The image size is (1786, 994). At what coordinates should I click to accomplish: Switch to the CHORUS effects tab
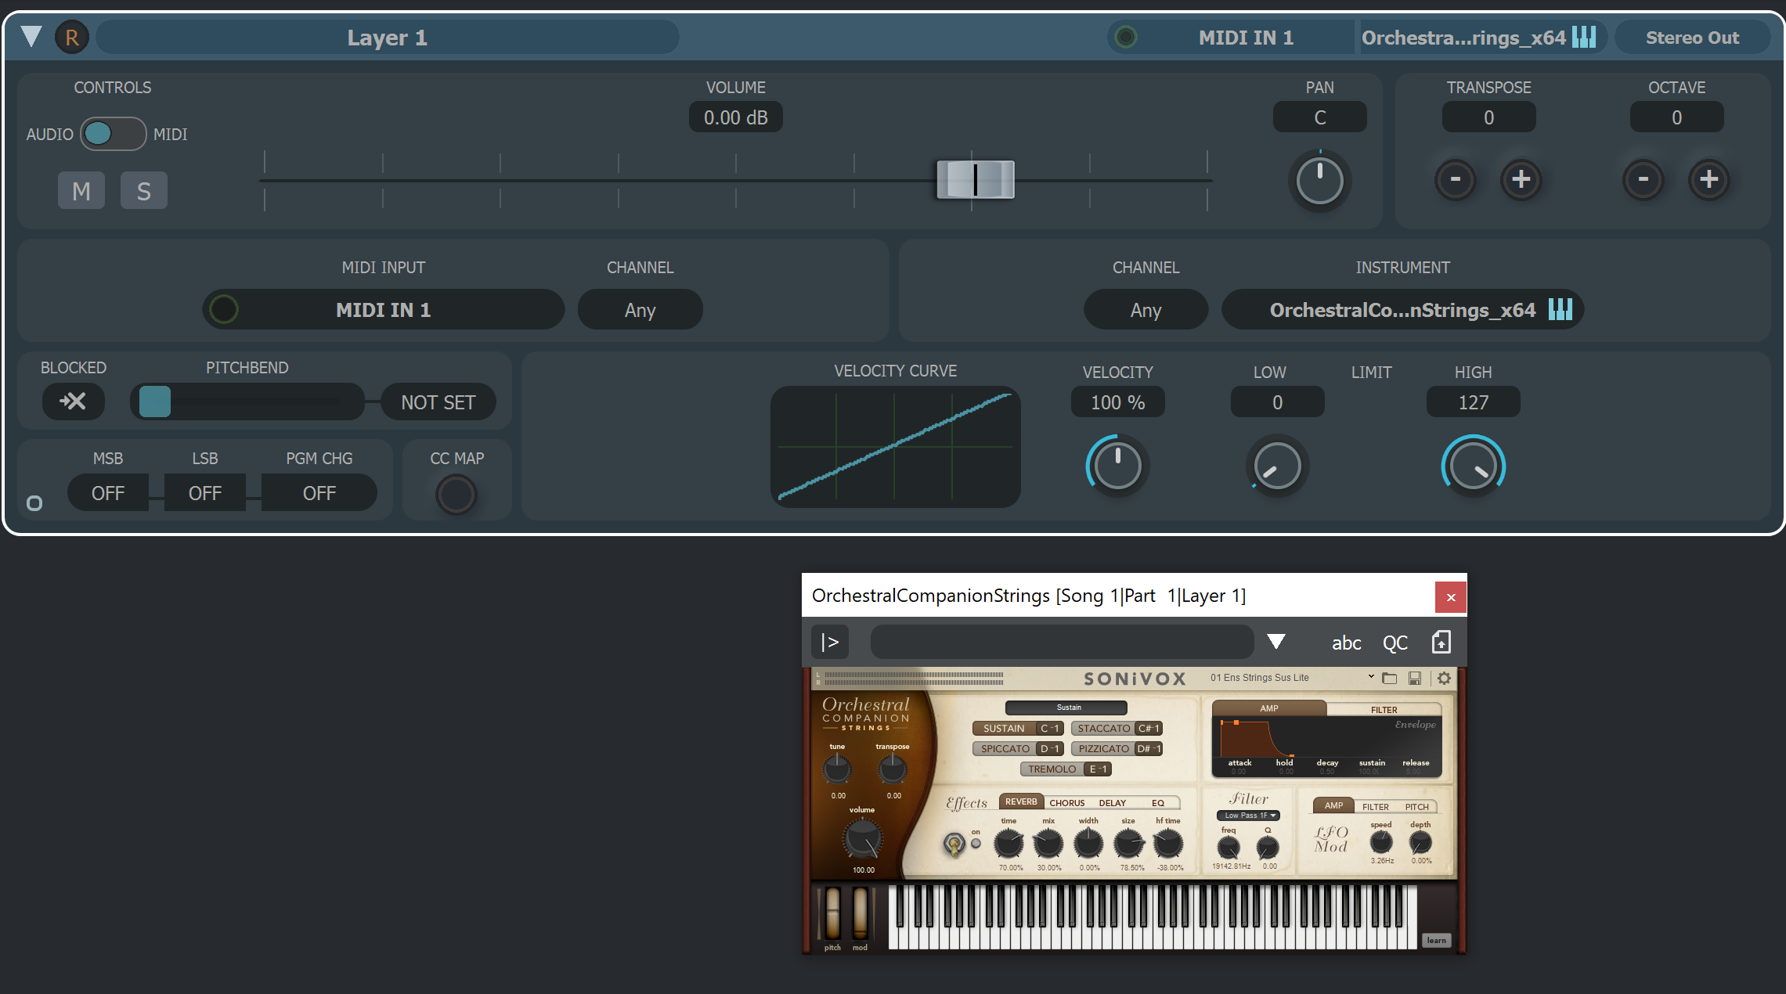tap(1066, 803)
